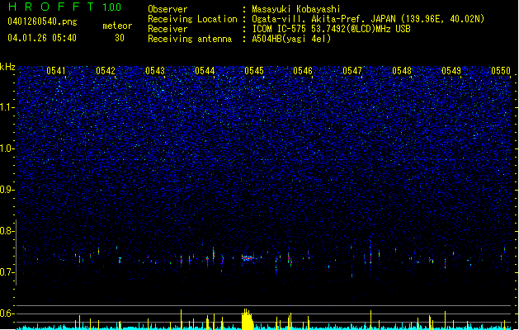This screenshot has width=519, height=330.
Task: Click the meteor label
Action: tap(117, 26)
